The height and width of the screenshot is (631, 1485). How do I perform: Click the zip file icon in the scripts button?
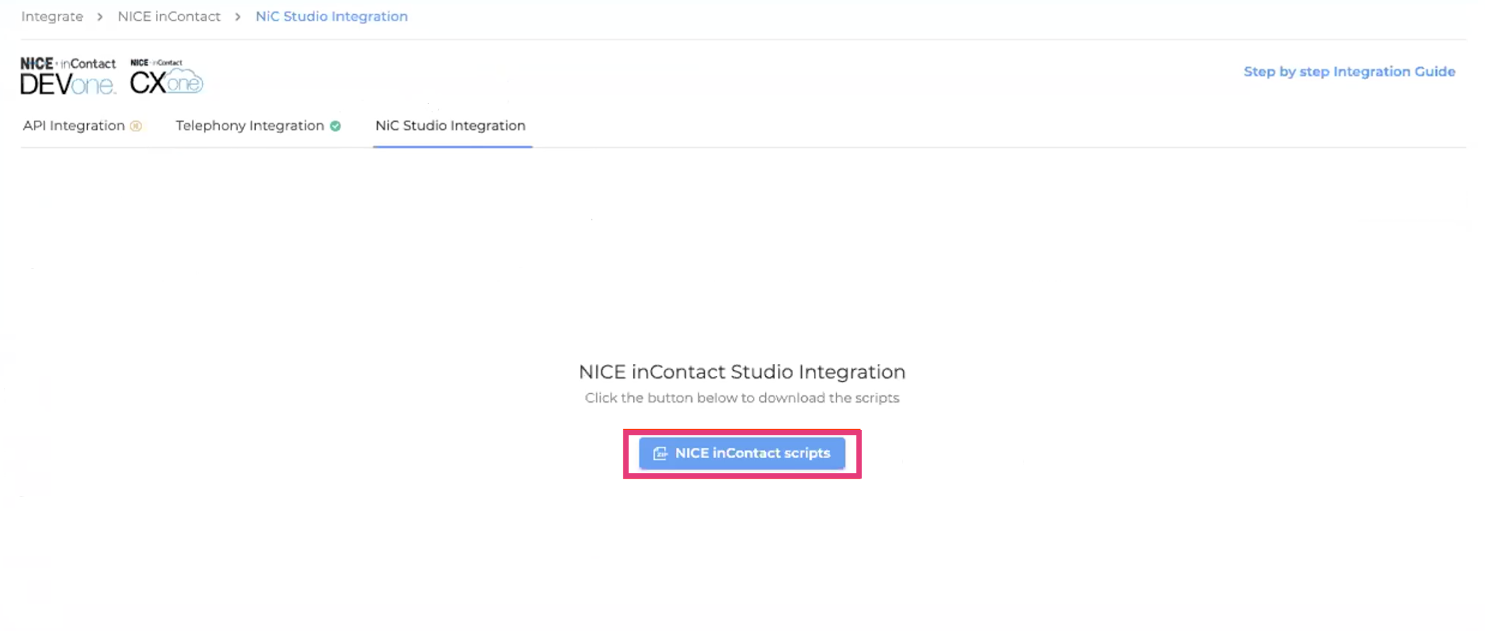[x=660, y=453]
